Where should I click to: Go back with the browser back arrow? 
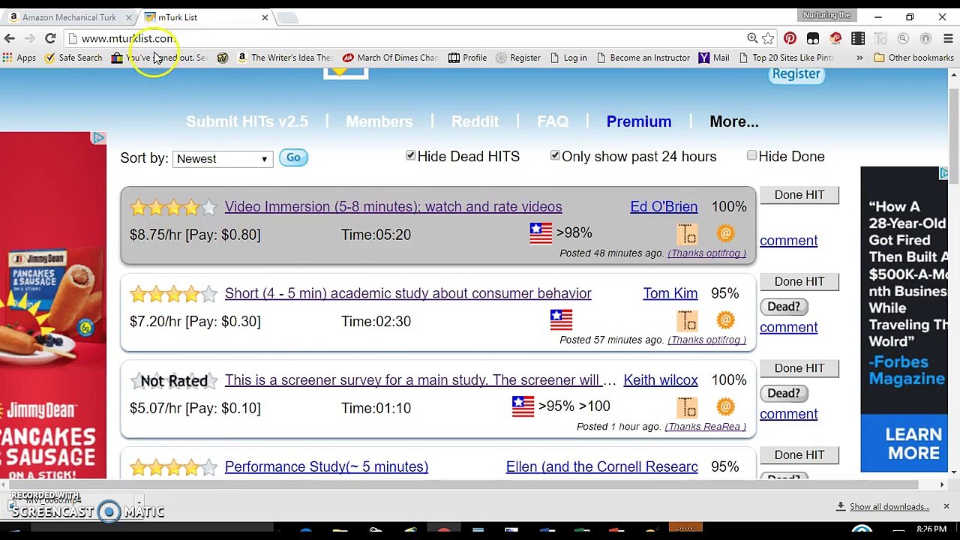point(10,38)
